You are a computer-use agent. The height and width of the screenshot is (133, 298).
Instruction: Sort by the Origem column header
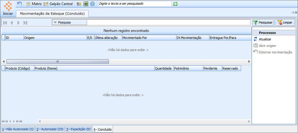tap(55, 38)
